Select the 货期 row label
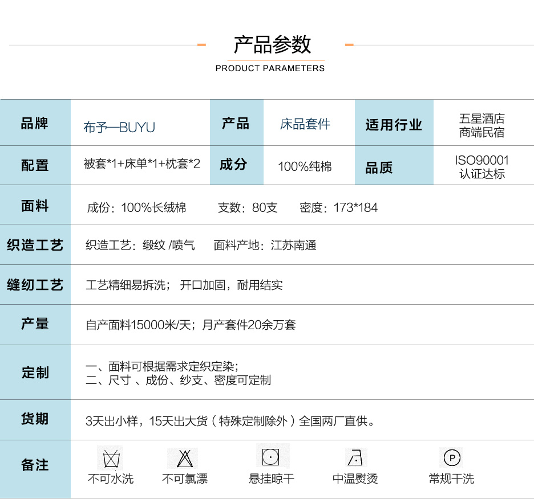This screenshot has height=499, width=534. pos(35,419)
